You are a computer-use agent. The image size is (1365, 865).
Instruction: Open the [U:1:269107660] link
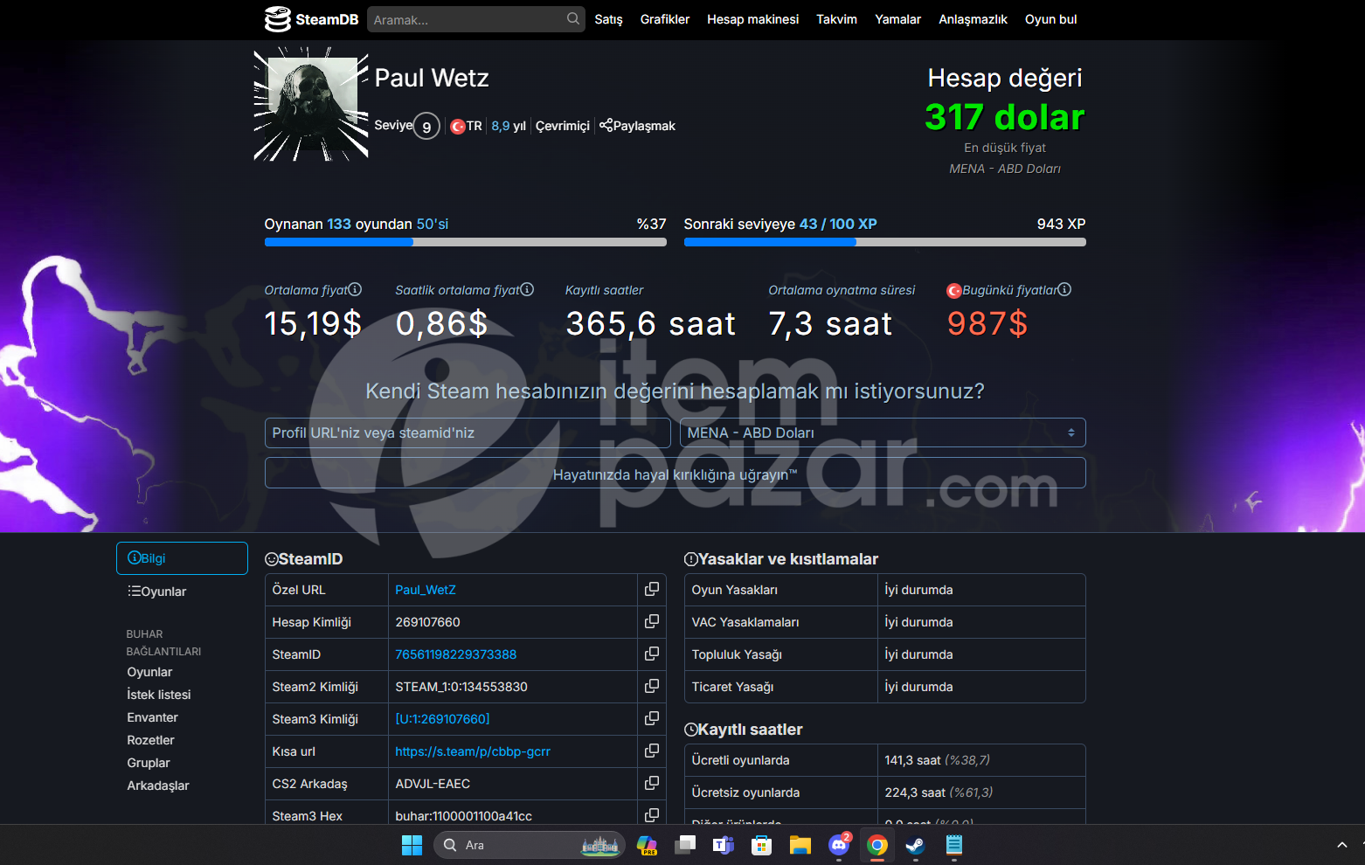442,719
